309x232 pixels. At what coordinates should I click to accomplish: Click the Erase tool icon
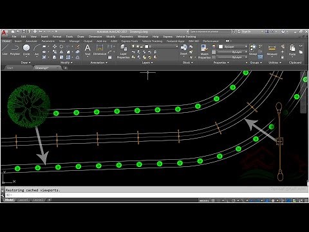coord(78,46)
